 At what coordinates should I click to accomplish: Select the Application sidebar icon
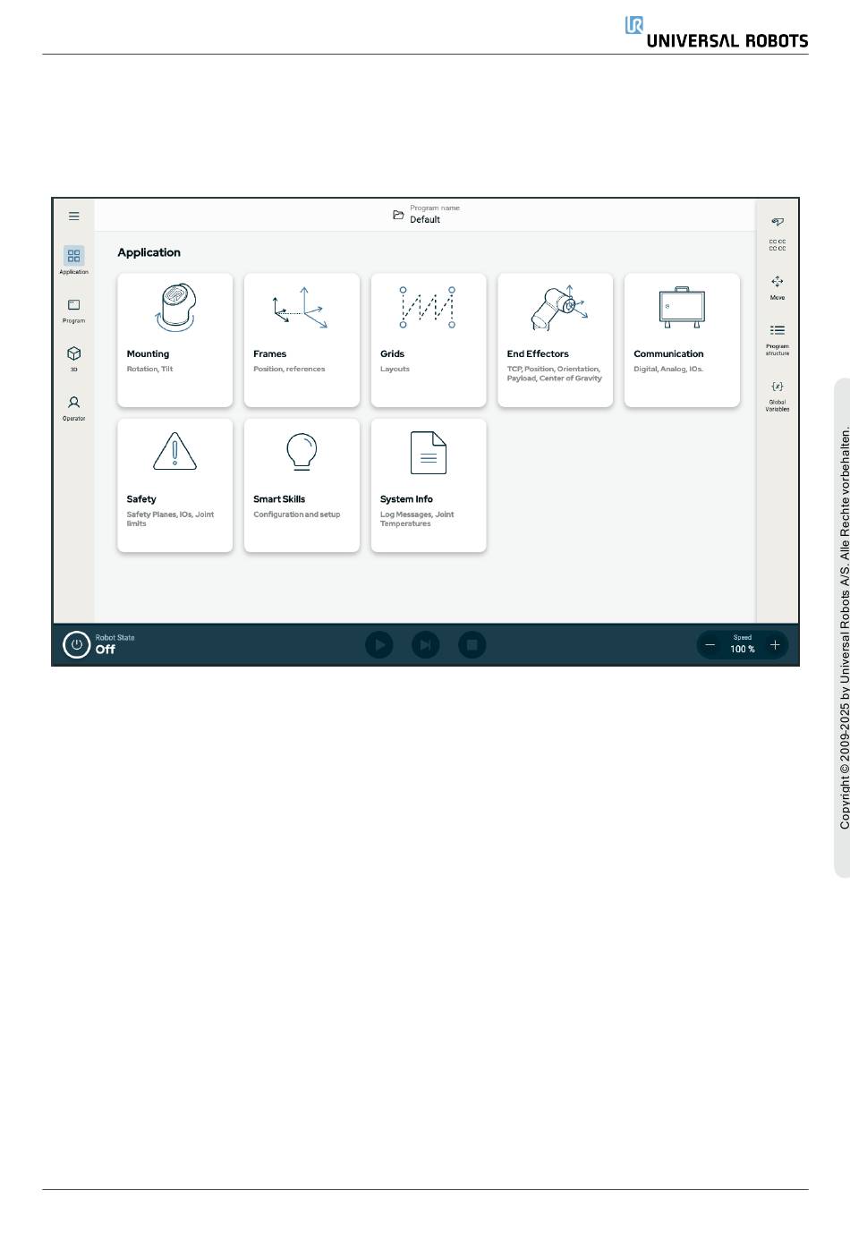tap(74, 259)
